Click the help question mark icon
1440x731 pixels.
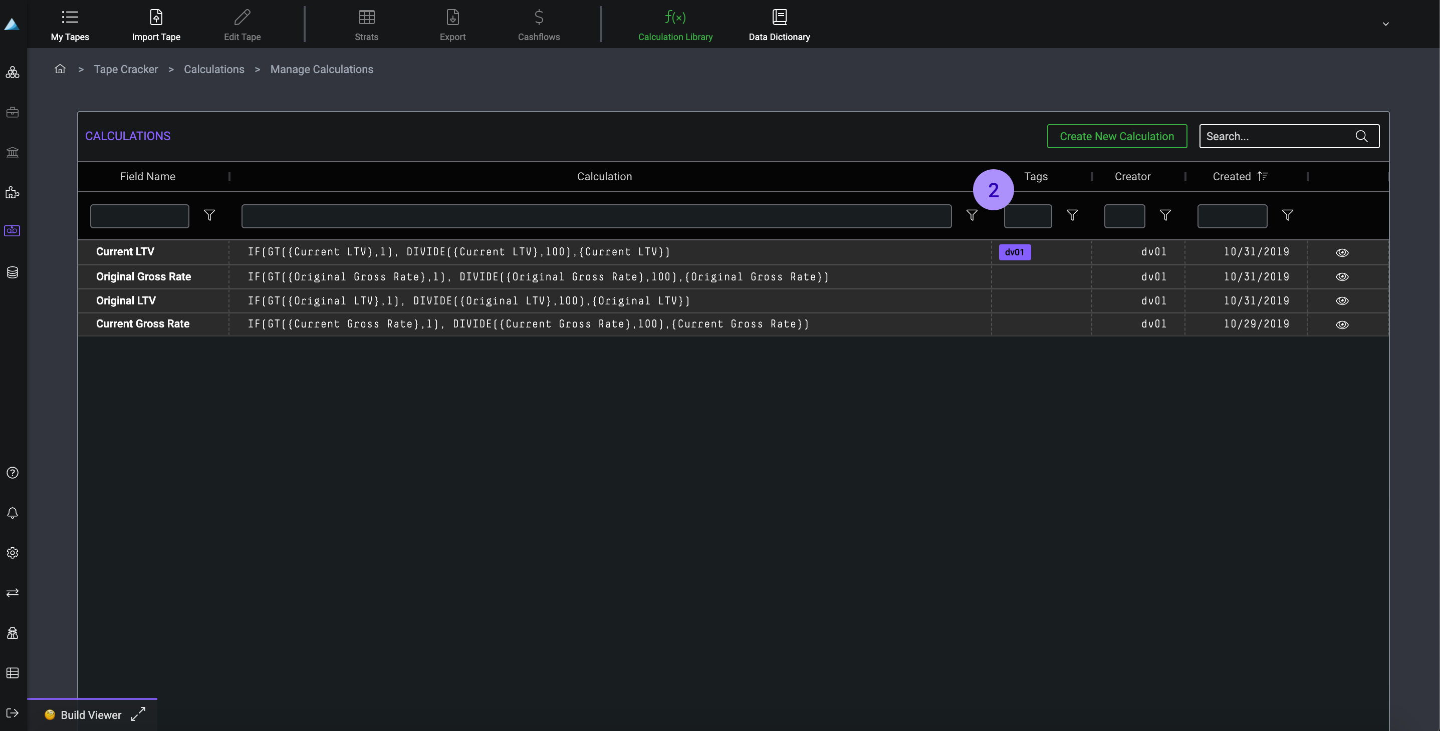(x=13, y=473)
